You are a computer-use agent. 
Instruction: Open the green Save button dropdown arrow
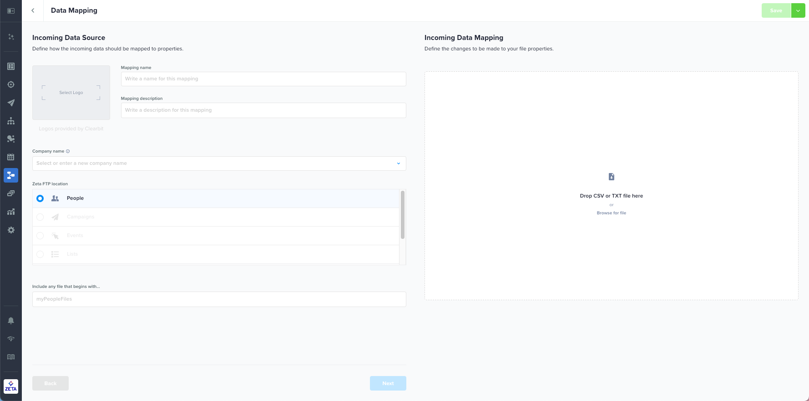click(x=798, y=10)
